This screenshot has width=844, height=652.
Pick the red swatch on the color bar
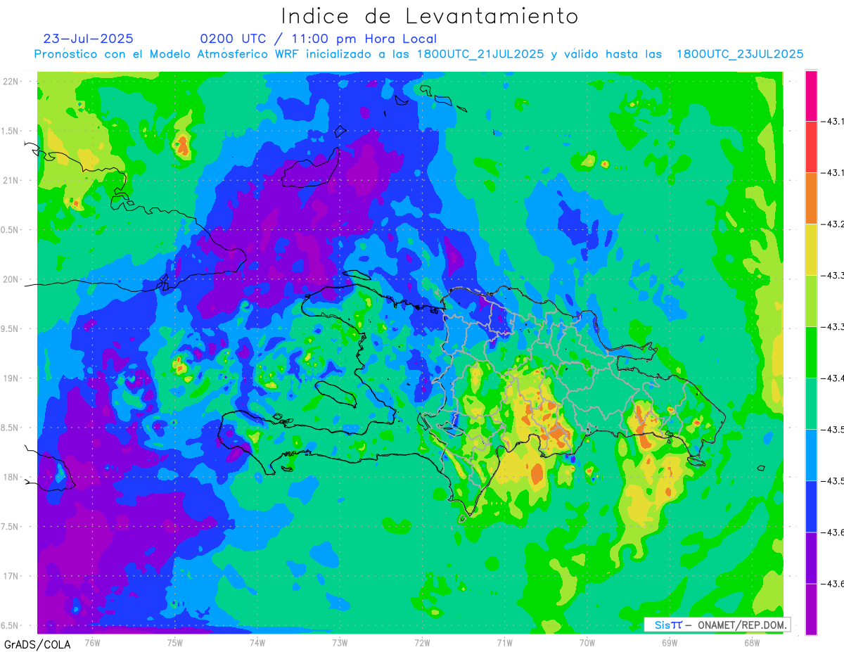click(811, 147)
